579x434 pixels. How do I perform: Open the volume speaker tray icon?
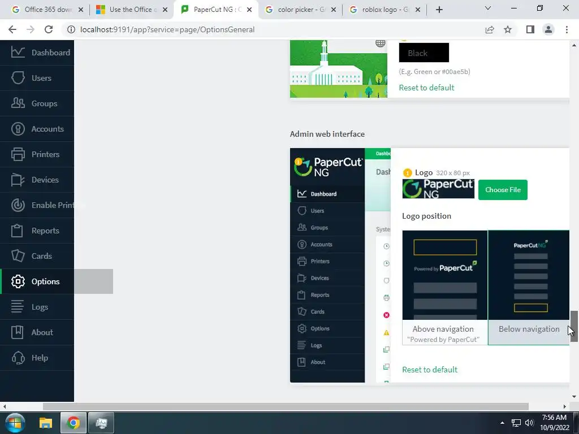click(529, 423)
